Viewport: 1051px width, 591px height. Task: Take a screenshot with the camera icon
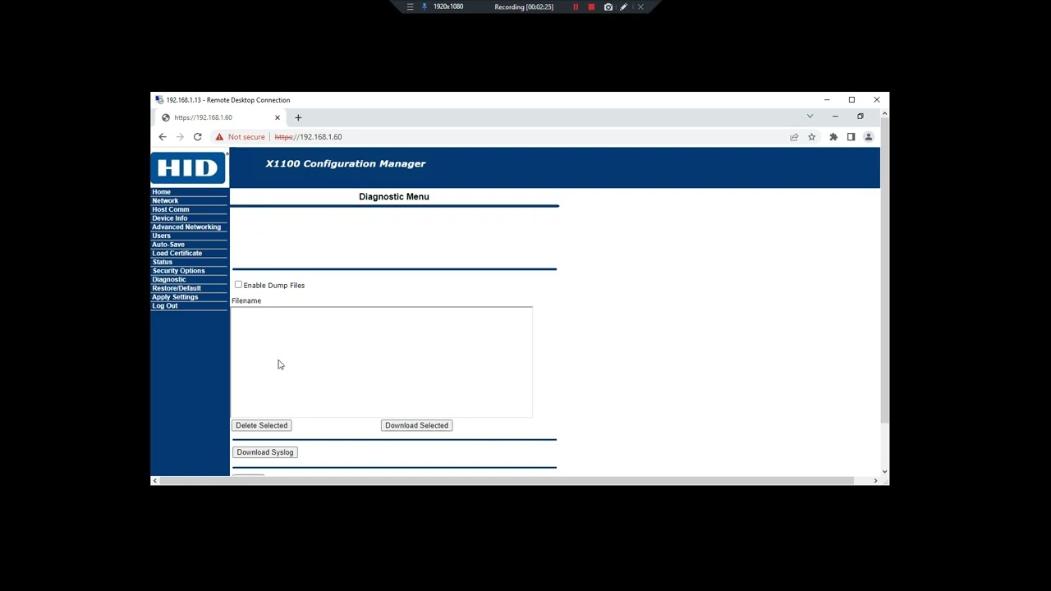(x=608, y=7)
